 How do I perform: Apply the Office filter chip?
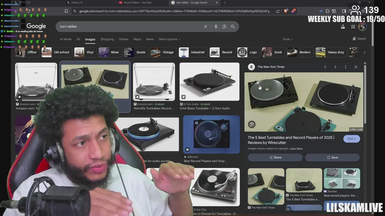point(27,52)
